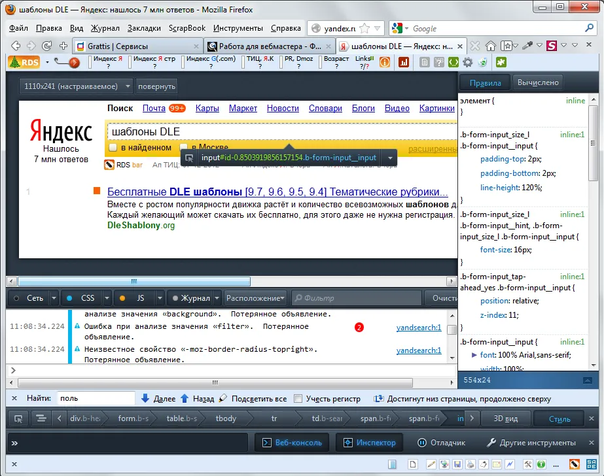The width and height of the screenshot is (604, 476).
Task: Toggle the 3D вид view button
Action: click(505, 418)
